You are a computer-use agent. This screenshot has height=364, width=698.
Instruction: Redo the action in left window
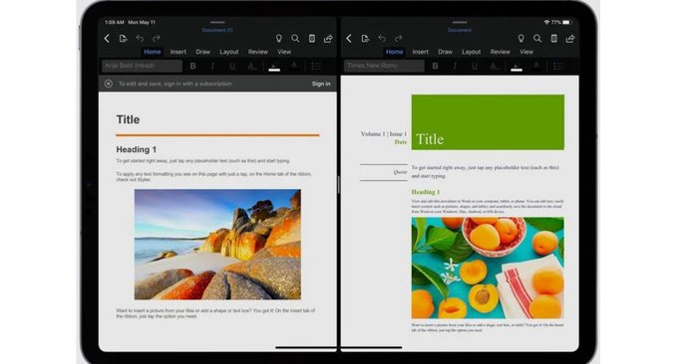157,39
